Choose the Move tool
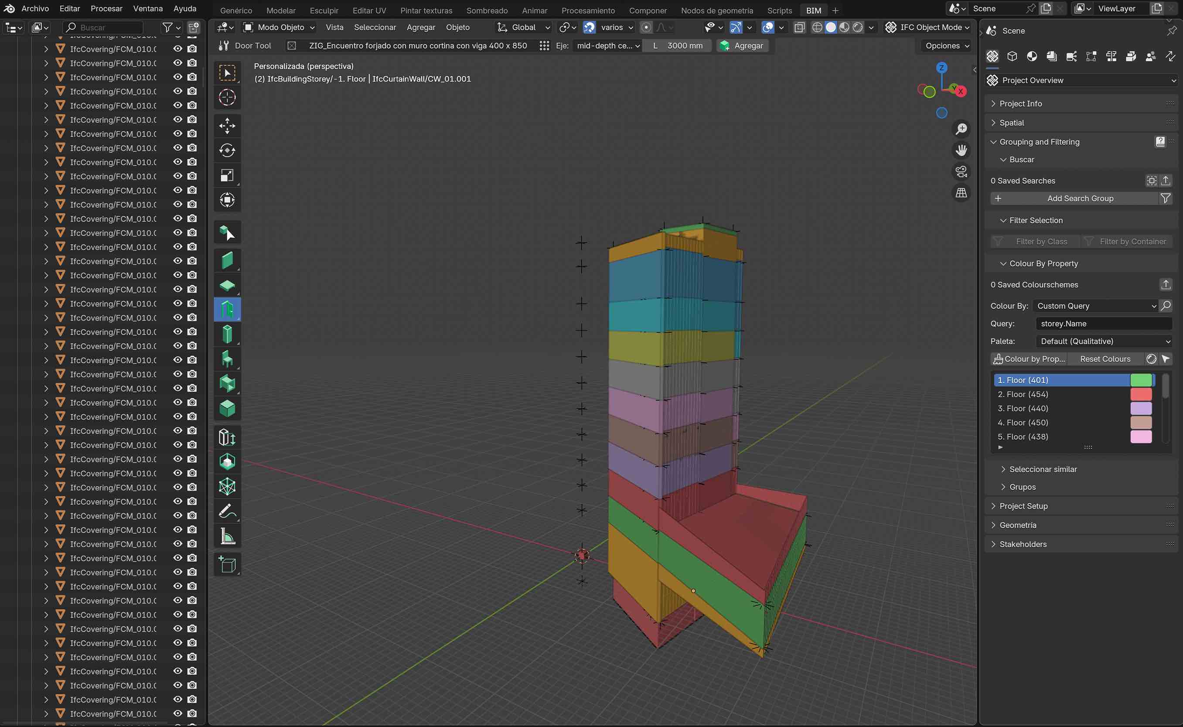Screen dimensions: 1183x727 tap(227, 126)
